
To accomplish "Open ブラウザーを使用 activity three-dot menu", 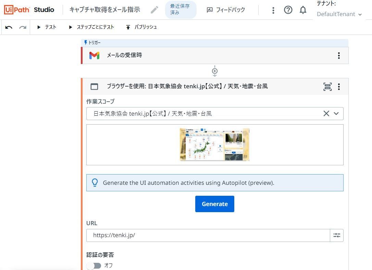I will [x=339, y=87].
